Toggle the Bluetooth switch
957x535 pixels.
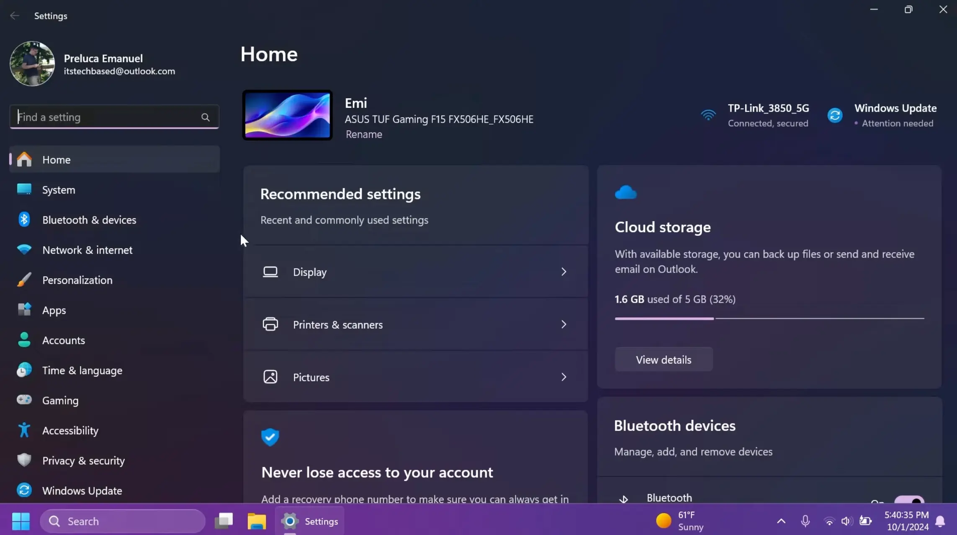(909, 500)
